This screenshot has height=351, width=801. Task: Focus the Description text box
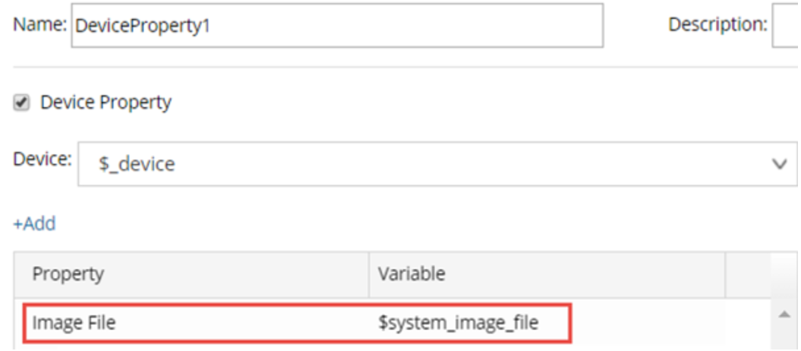click(x=786, y=26)
